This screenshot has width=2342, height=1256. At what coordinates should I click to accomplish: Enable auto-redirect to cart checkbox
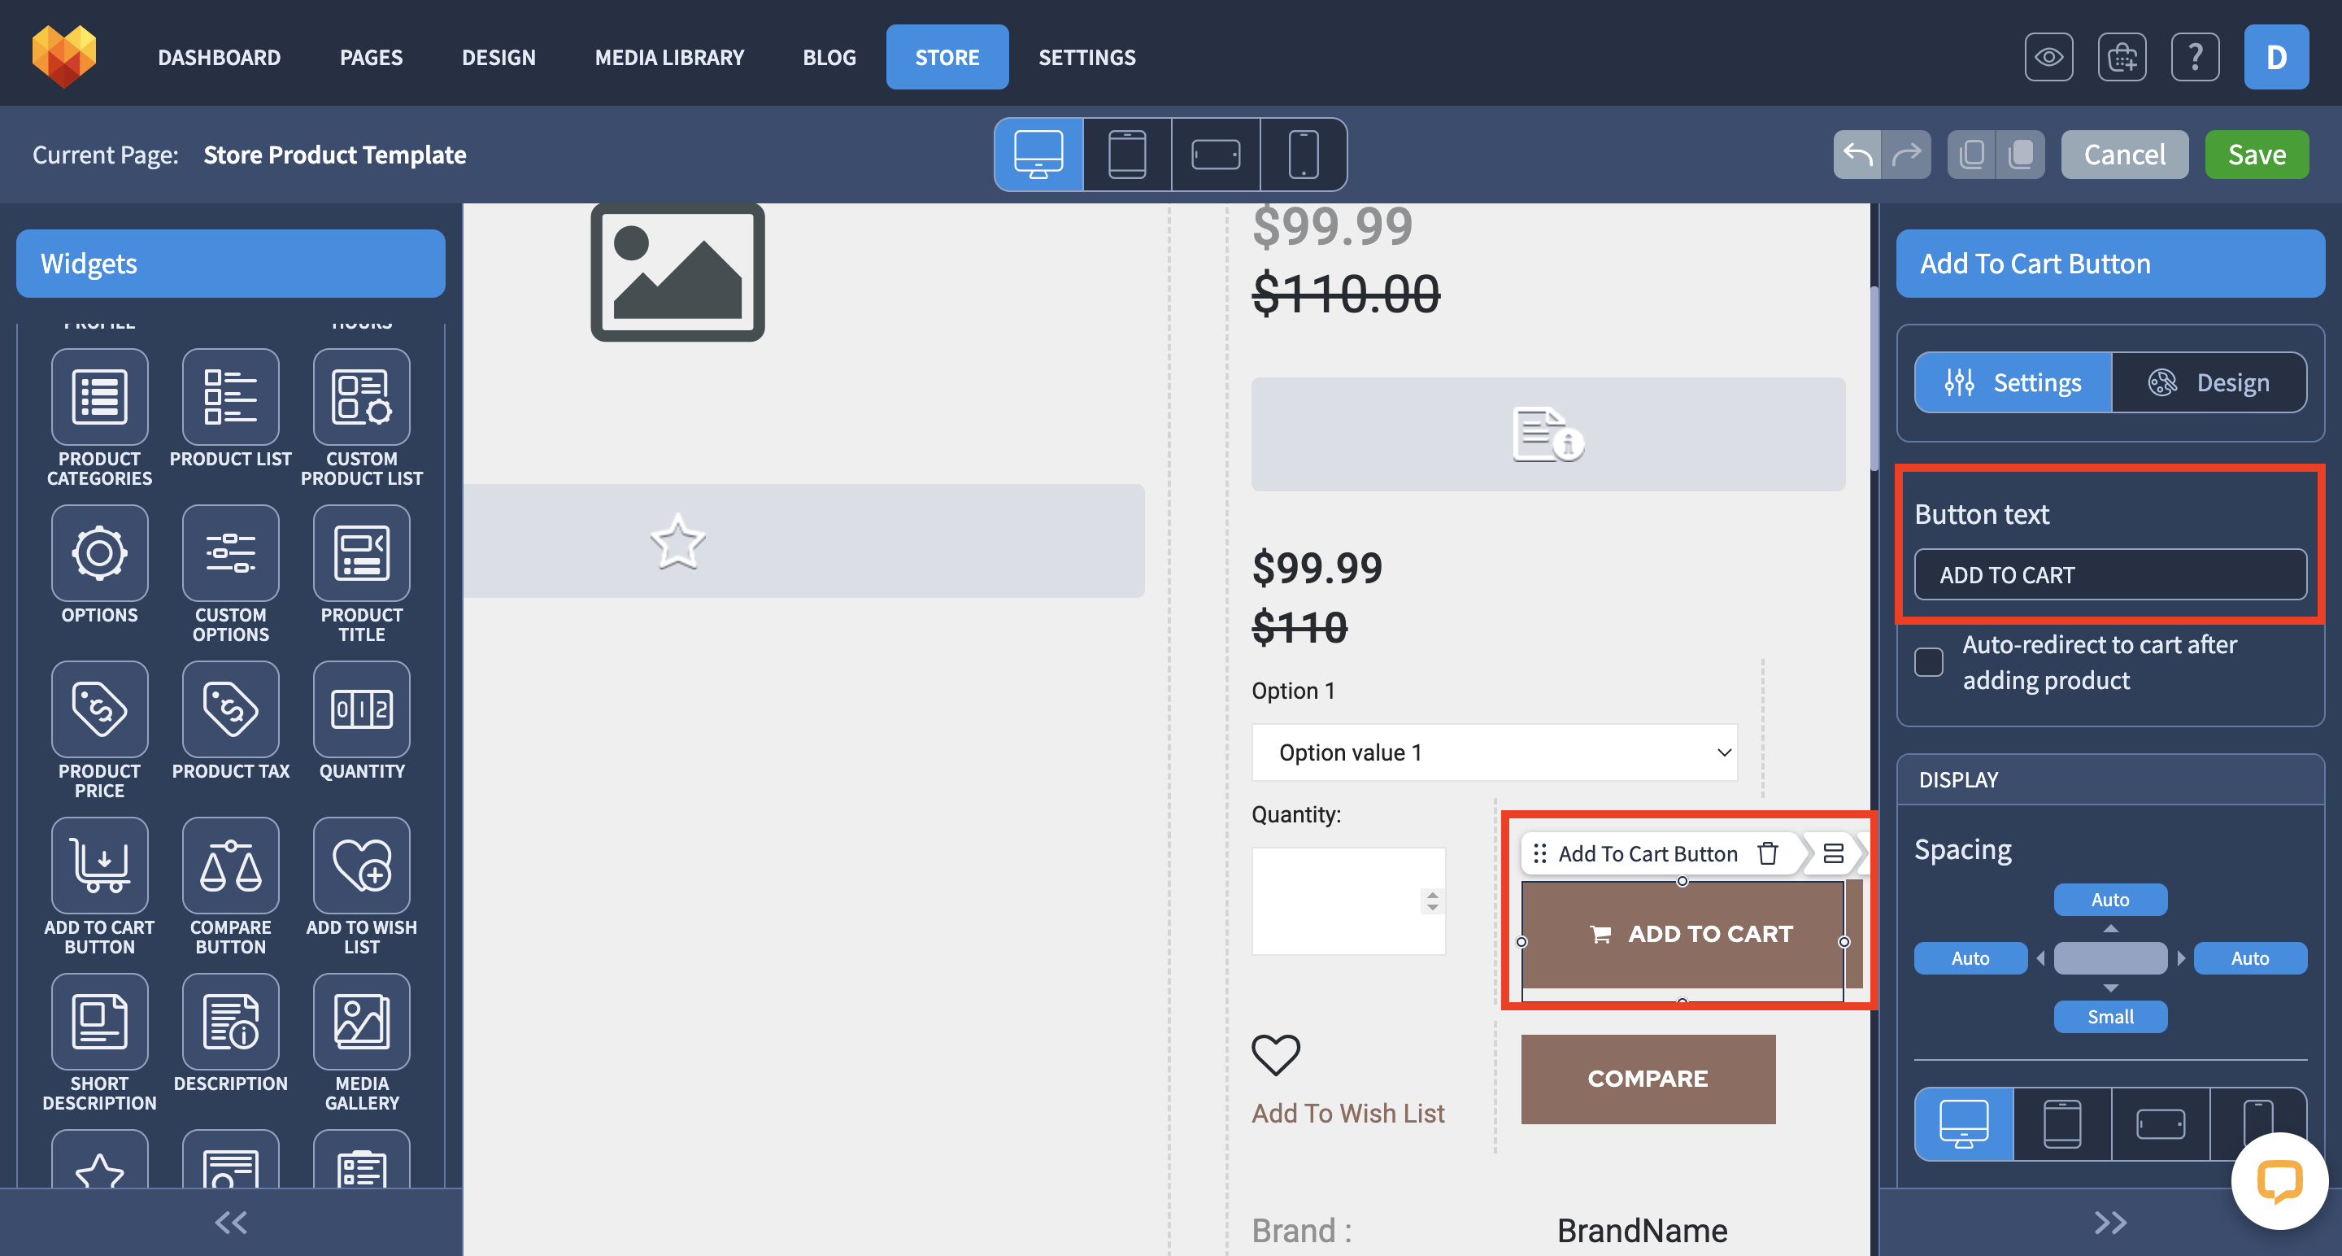click(1928, 662)
